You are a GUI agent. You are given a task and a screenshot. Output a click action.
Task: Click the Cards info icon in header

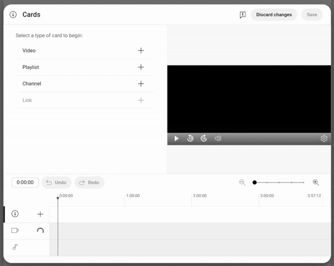[x=13, y=14]
